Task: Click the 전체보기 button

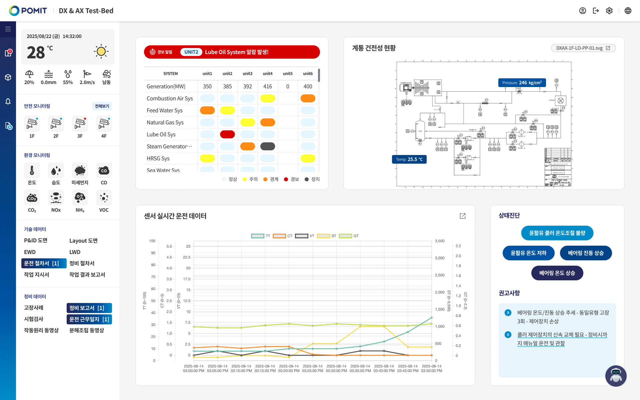Action: click(102, 106)
